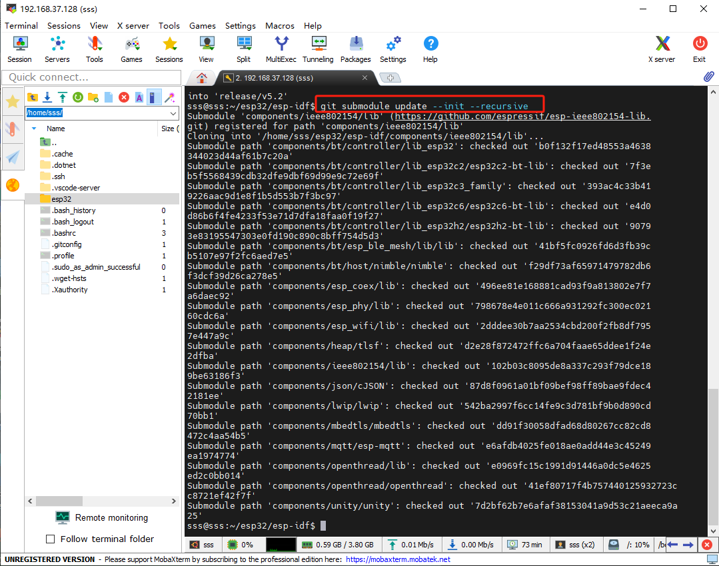Start the X server toolbar icon
Image resolution: width=719 pixels, height=566 pixels.
pyautogui.click(x=662, y=49)
